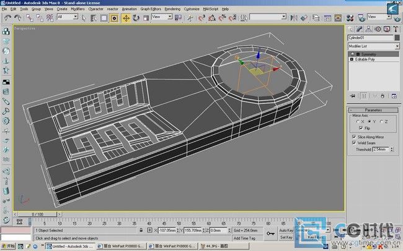The height and width of the screenshot is (251, 403).
Task: Activate the Select and Scale tool
Action: coord(146,18)
